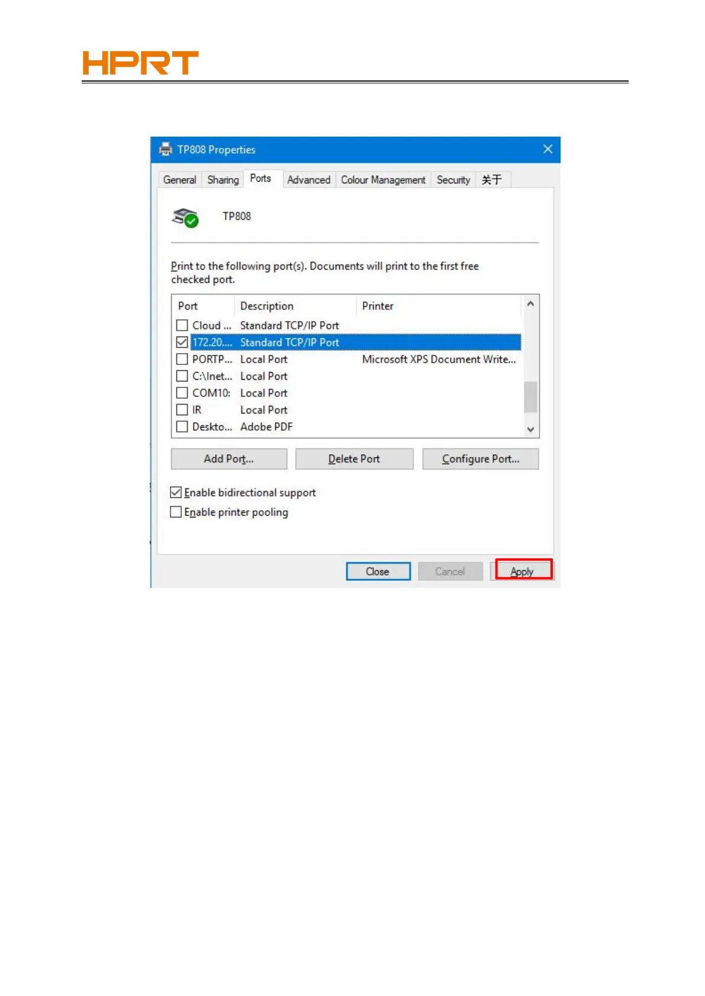The height and width of the screenshot is (996, 705).
Task: Click the printer icon in title bar
Action: click(x=166, y=150)
